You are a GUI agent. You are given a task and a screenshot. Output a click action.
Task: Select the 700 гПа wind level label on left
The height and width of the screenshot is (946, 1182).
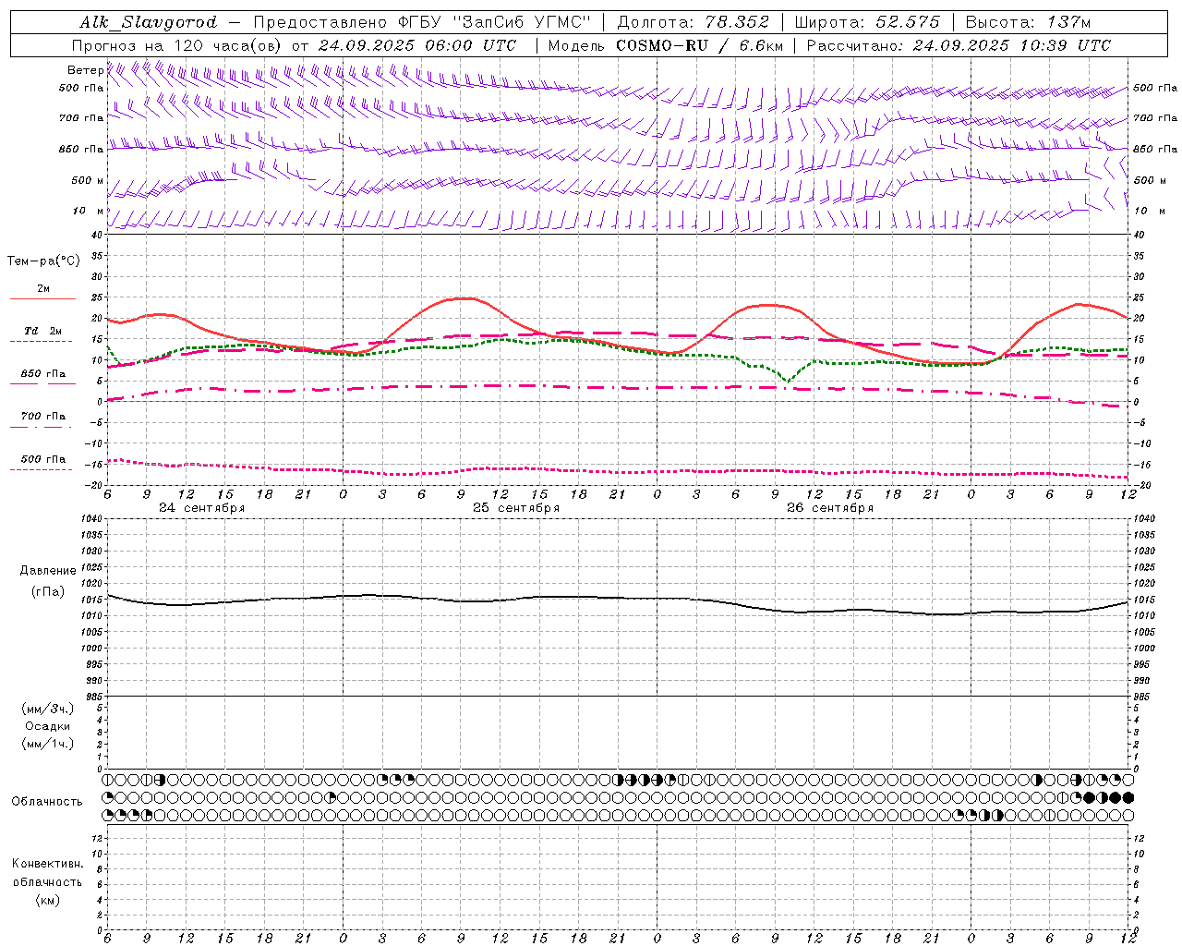click(x=81, y=118)
